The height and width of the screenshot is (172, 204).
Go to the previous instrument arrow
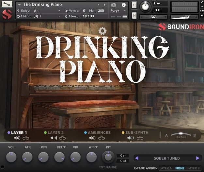(x=99, y=5)
